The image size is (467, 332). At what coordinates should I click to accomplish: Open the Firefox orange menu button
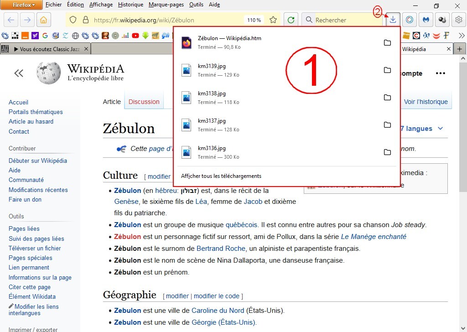[x=21, y=5]
